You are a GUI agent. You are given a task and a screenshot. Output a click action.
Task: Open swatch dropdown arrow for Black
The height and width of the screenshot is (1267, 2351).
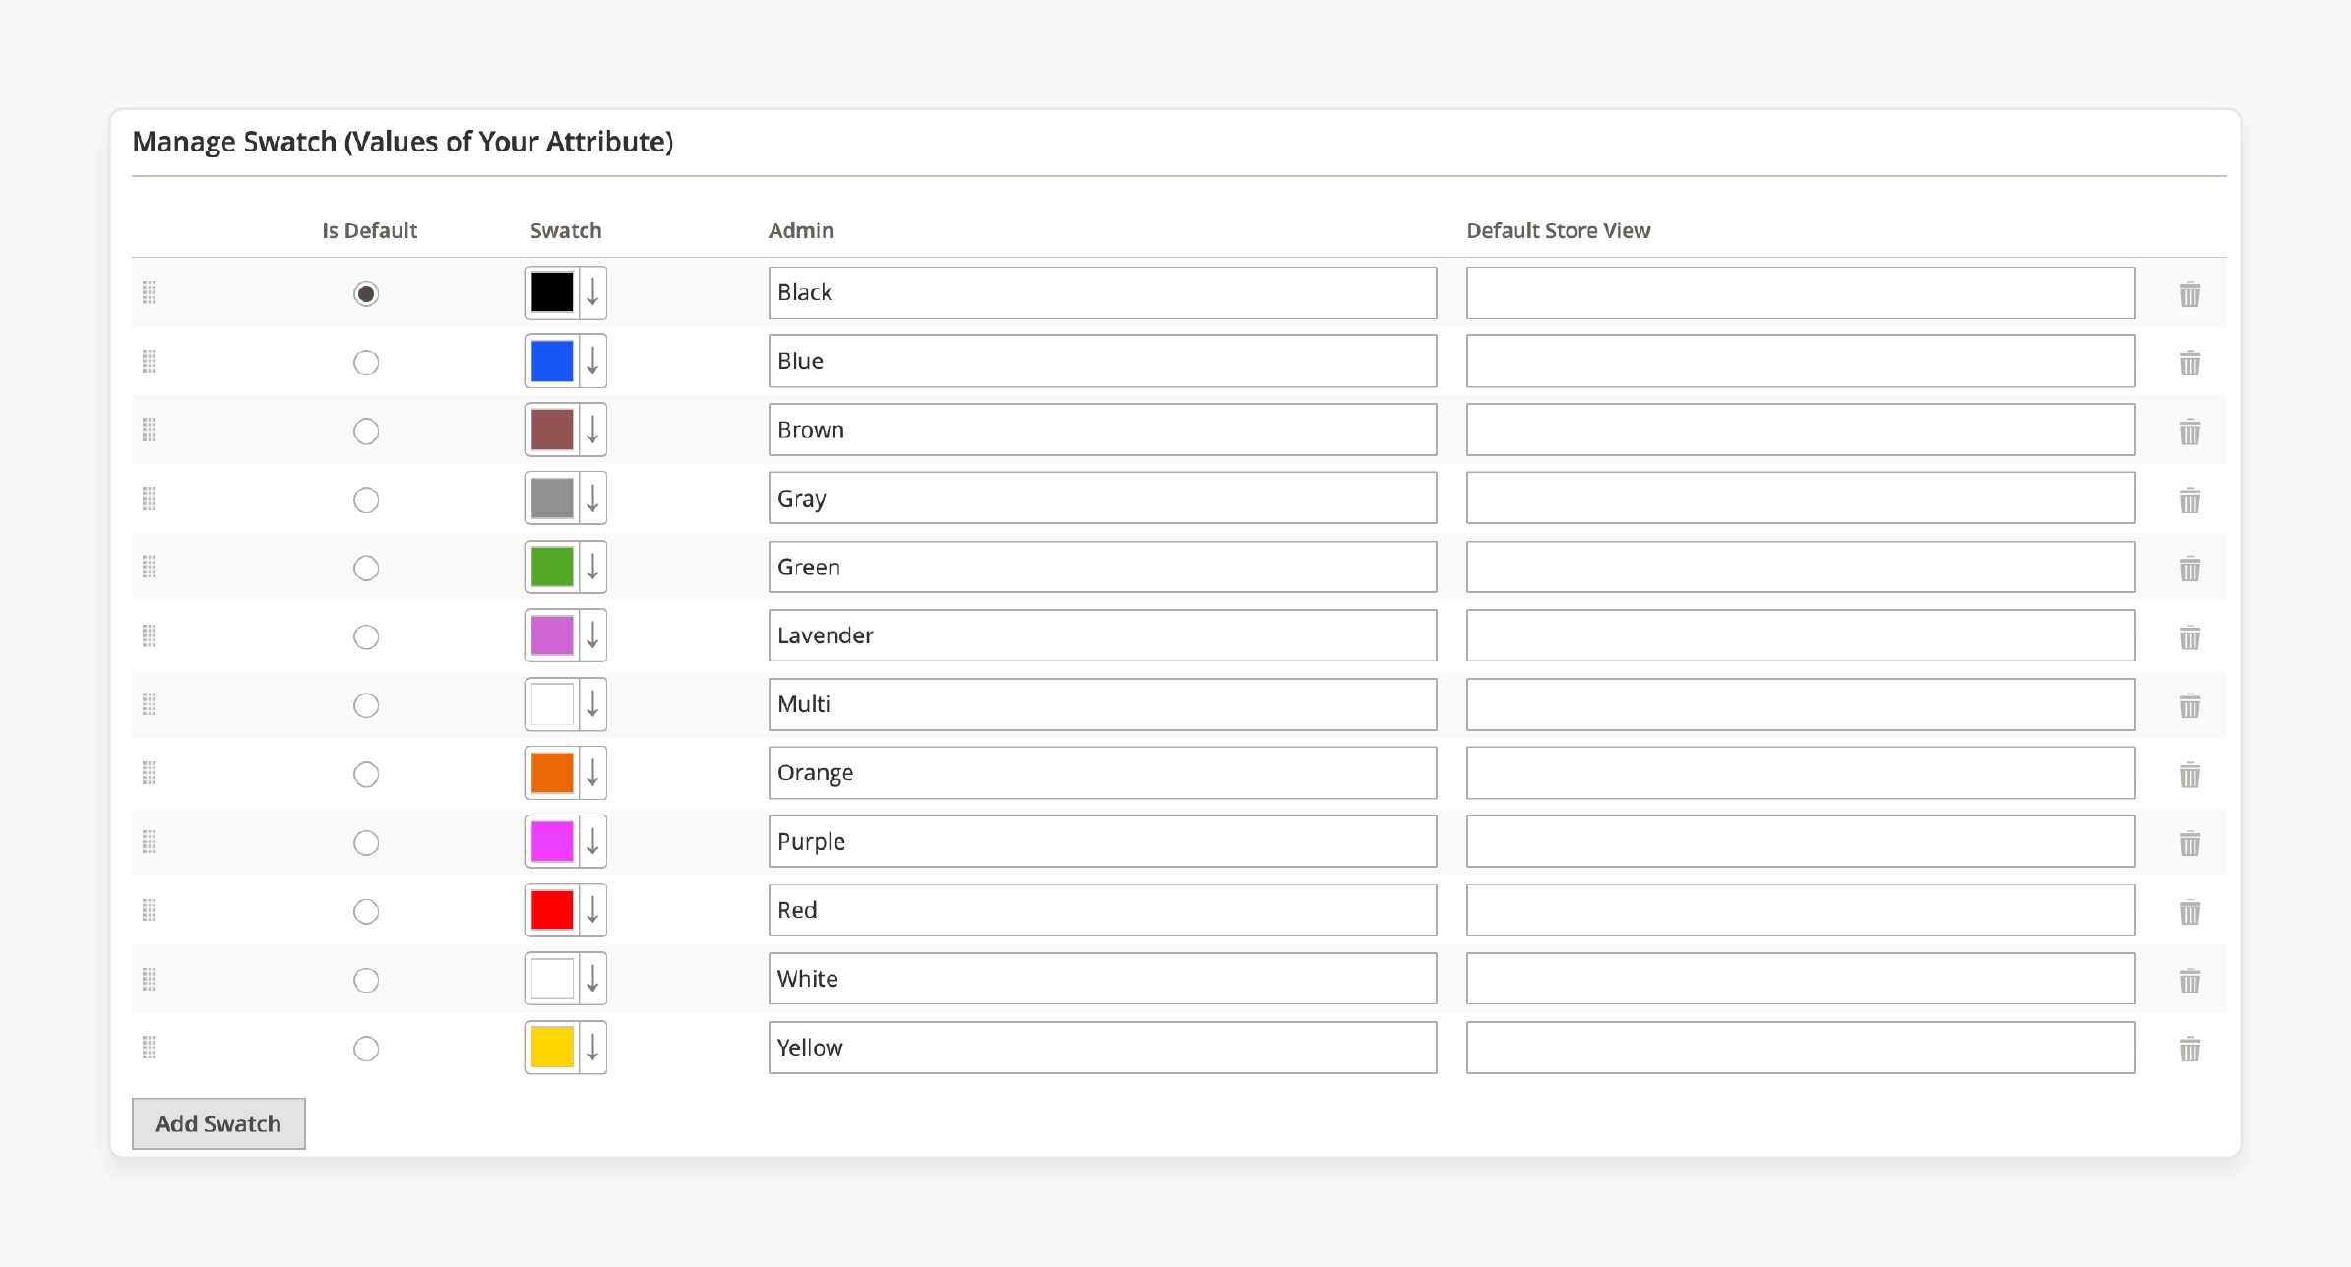click(593, 292)
